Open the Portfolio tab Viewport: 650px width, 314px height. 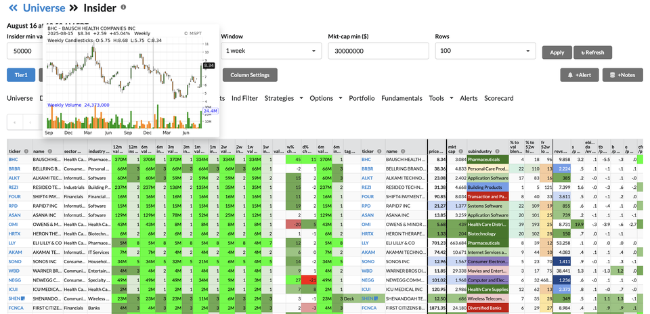coord(362,98)
